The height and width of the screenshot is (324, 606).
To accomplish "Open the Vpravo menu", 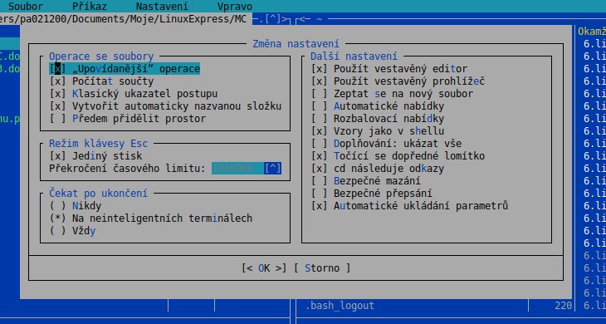I will coord(235,6).
